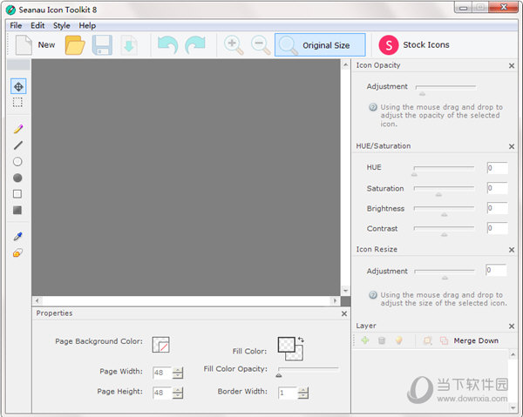Select the hollow ellipse tool

(x=17, y=162)
